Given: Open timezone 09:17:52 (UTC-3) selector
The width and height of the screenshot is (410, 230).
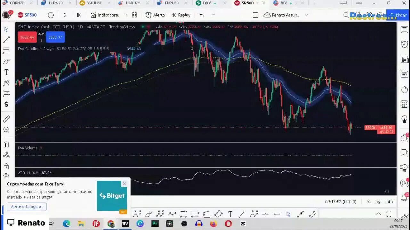Looking at the screenshot, I should [341, 202].
